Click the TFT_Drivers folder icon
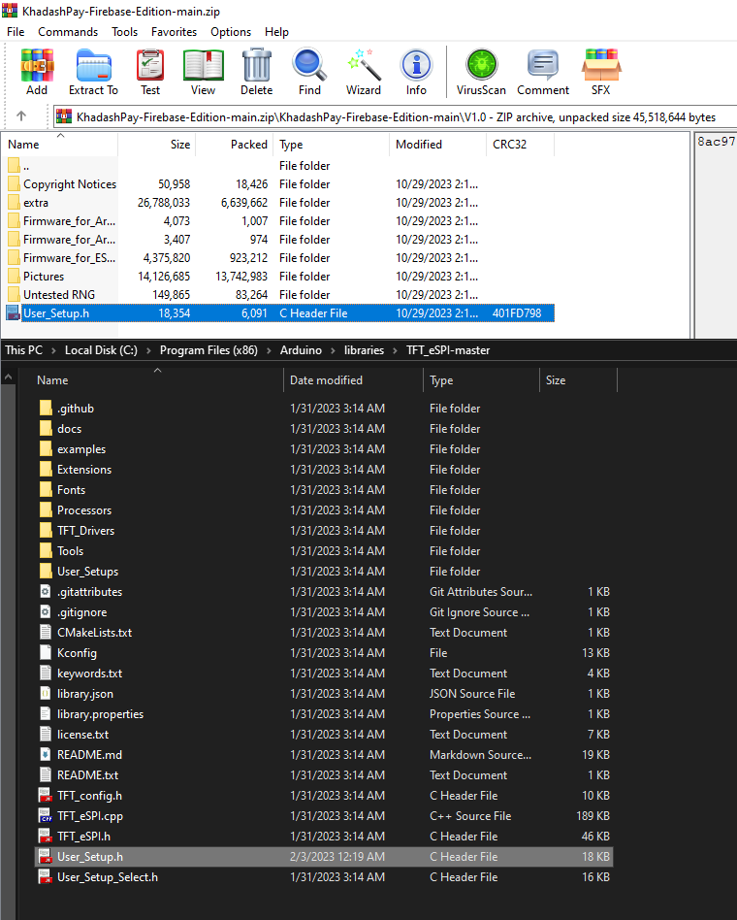Image resolution: width=737 pixels, height=920 pixels. tap(46, 531)
